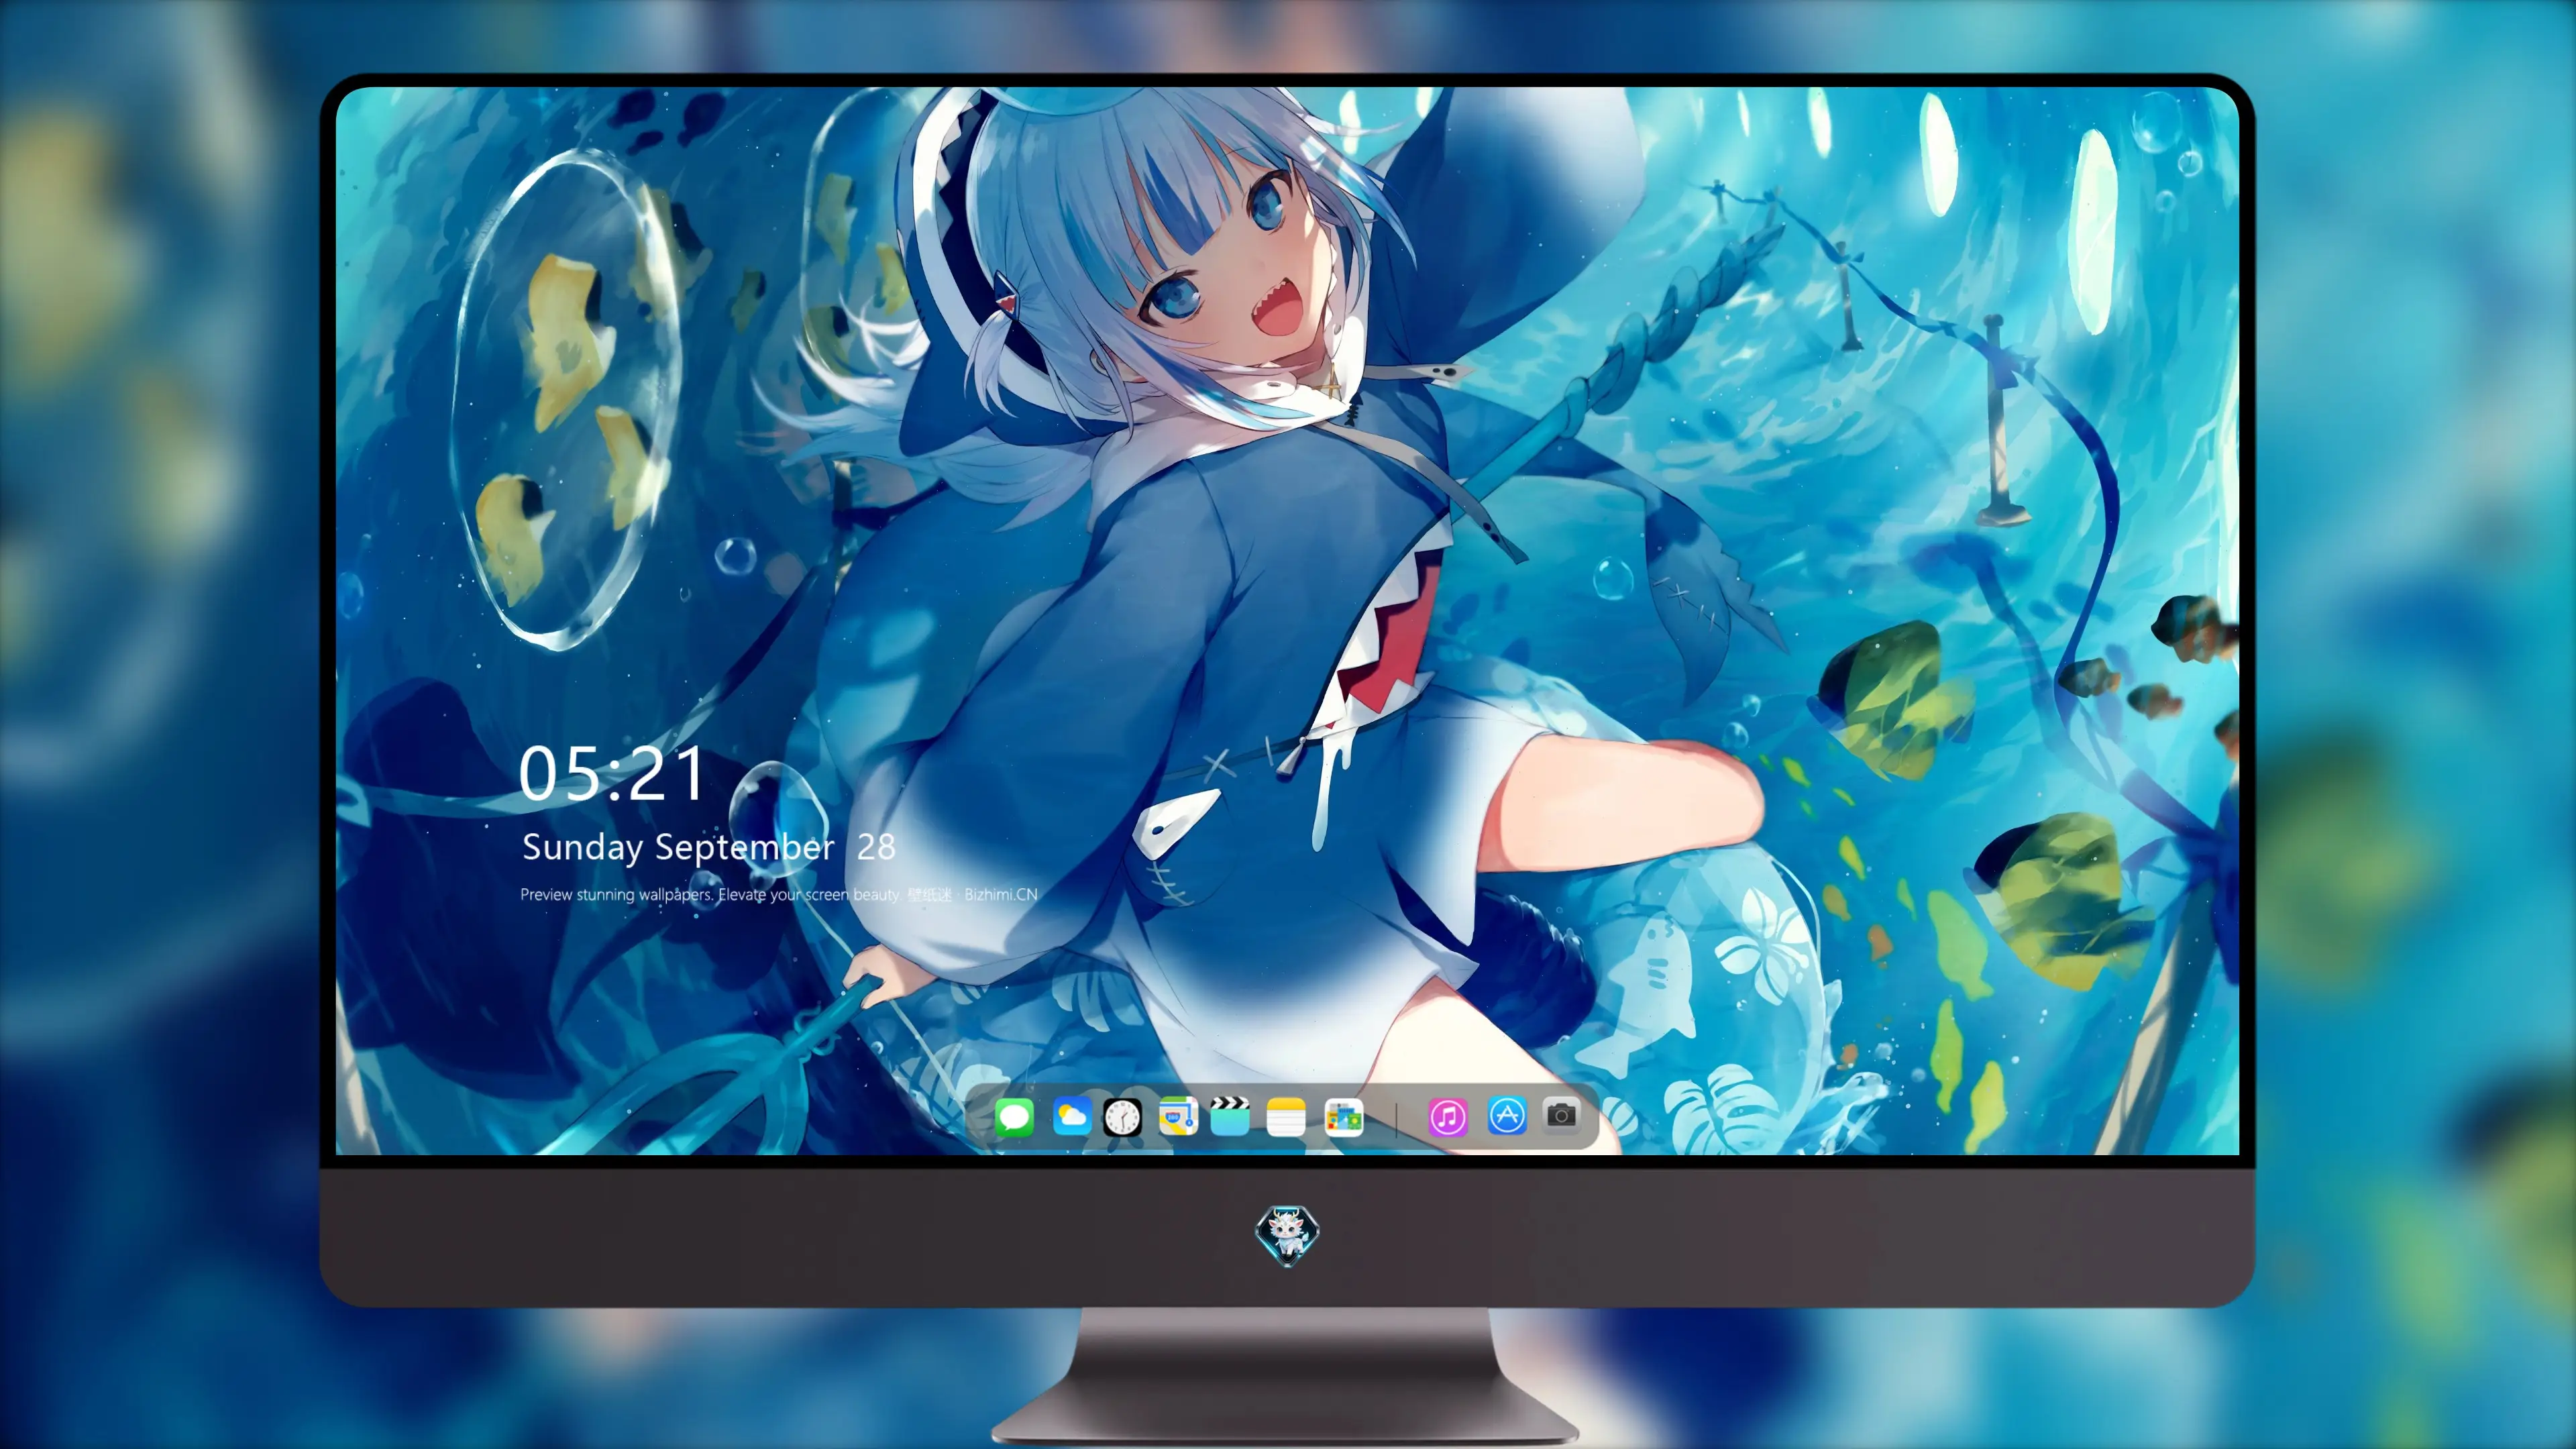Open the Maps app in the dock
2576x1449 pixels.
click(1178, 1116)
